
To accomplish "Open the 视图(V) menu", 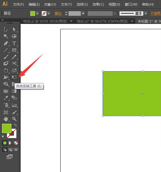I will (x=114, y=4).
